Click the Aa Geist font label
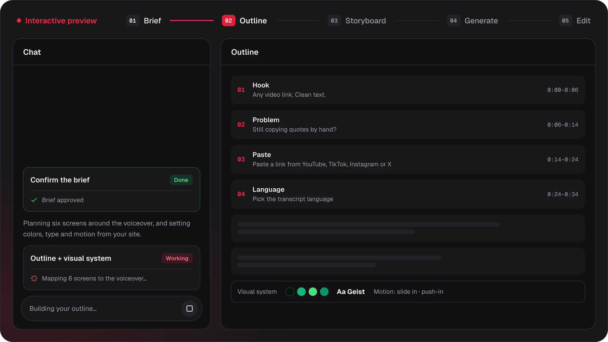This screenshot has height=342, width=608. pyautogui.click(x=351, y=292)
